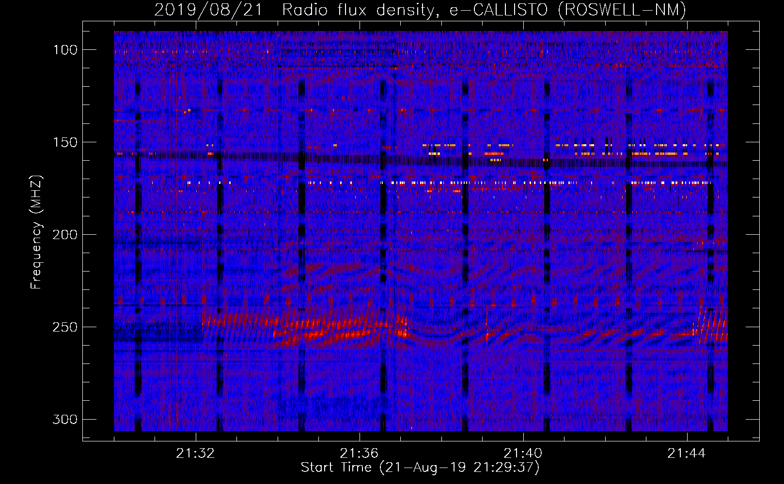Click the 200 frequency tick label
The image size is (784, 484).
click(x=65, y=235)
